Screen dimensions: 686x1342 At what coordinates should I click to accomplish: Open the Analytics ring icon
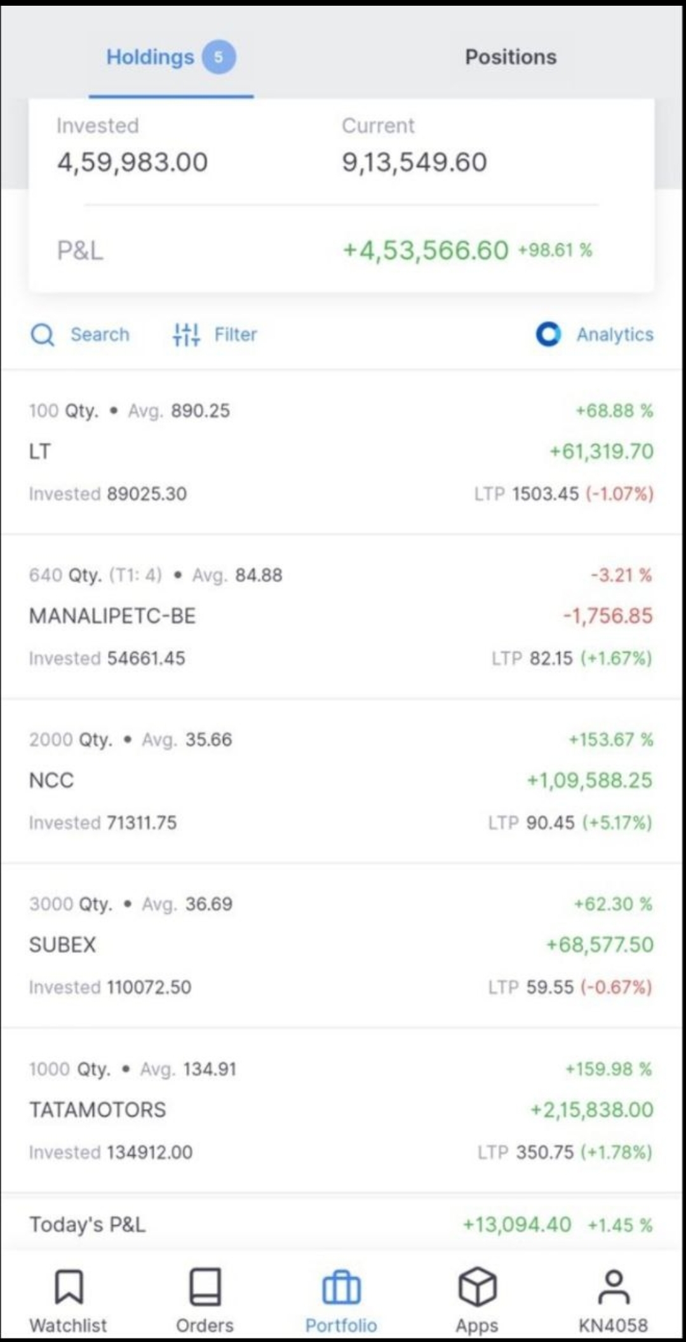(548, 334)
